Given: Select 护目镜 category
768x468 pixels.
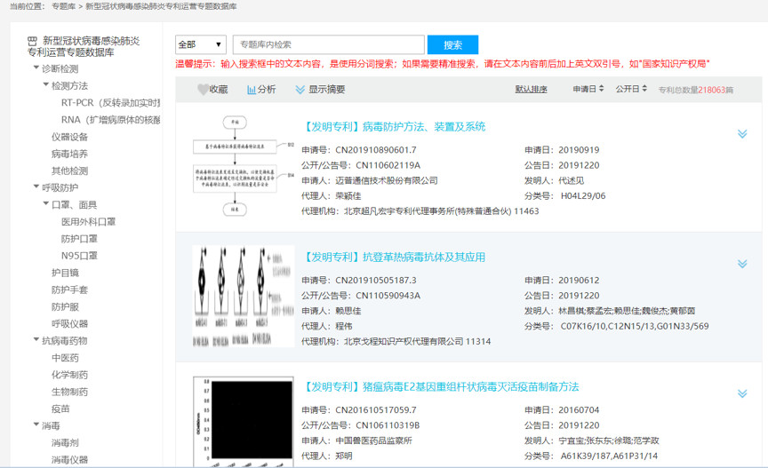Looking at the screenshot, I should tap(65, 273).
